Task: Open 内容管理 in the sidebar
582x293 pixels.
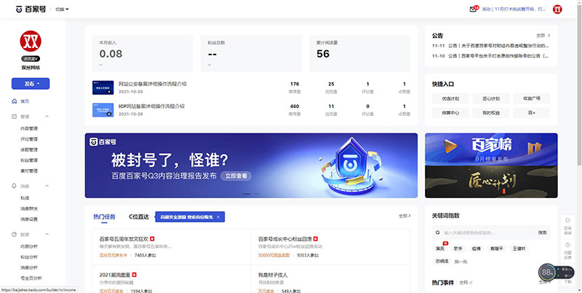Action: pos(29,129)
